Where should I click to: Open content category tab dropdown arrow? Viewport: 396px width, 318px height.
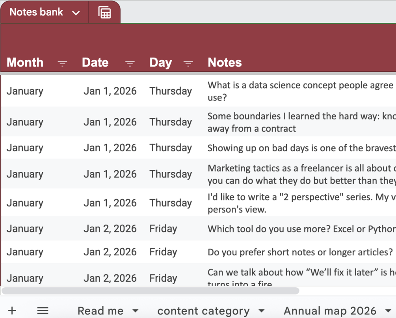tap(261, 311)
